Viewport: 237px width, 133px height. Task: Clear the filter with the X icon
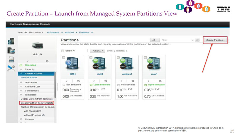(x=192, y=40)
